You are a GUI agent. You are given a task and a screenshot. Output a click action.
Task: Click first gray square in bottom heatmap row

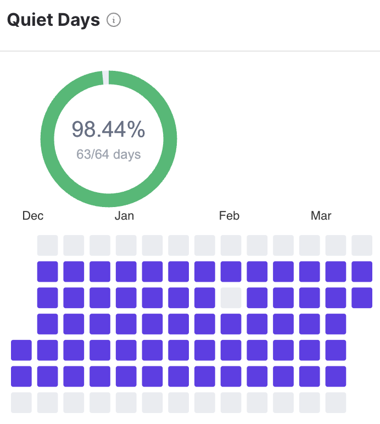tap(21, 403)
